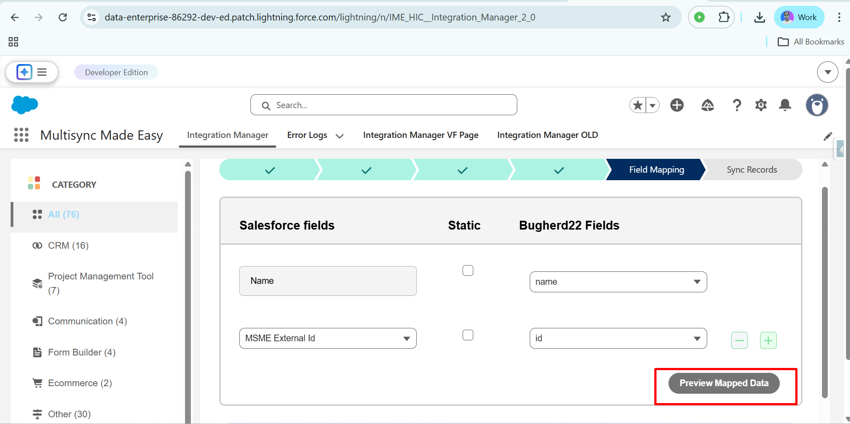
Task: Open Integration Manager VF Page tab
Action: pyautogui.click(x=421, y=135)
